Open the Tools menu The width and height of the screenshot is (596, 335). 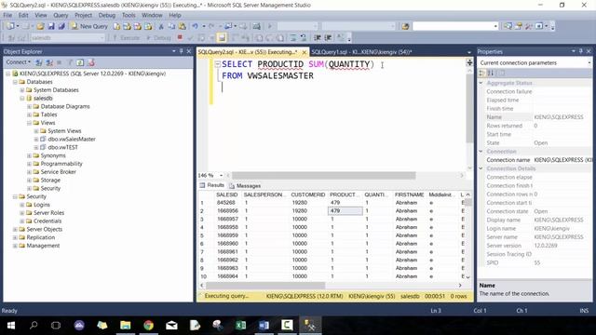[x=129, y=15]
